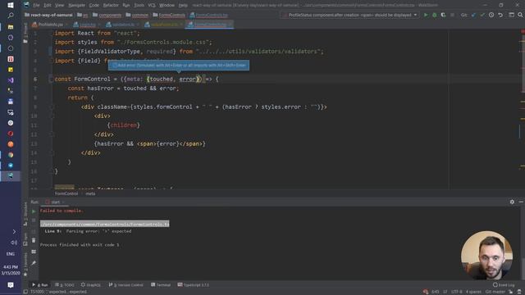The height and width of the screenshot is (295, 525).
Task: Open the VCS menu
Action: [x=151, y=6]
